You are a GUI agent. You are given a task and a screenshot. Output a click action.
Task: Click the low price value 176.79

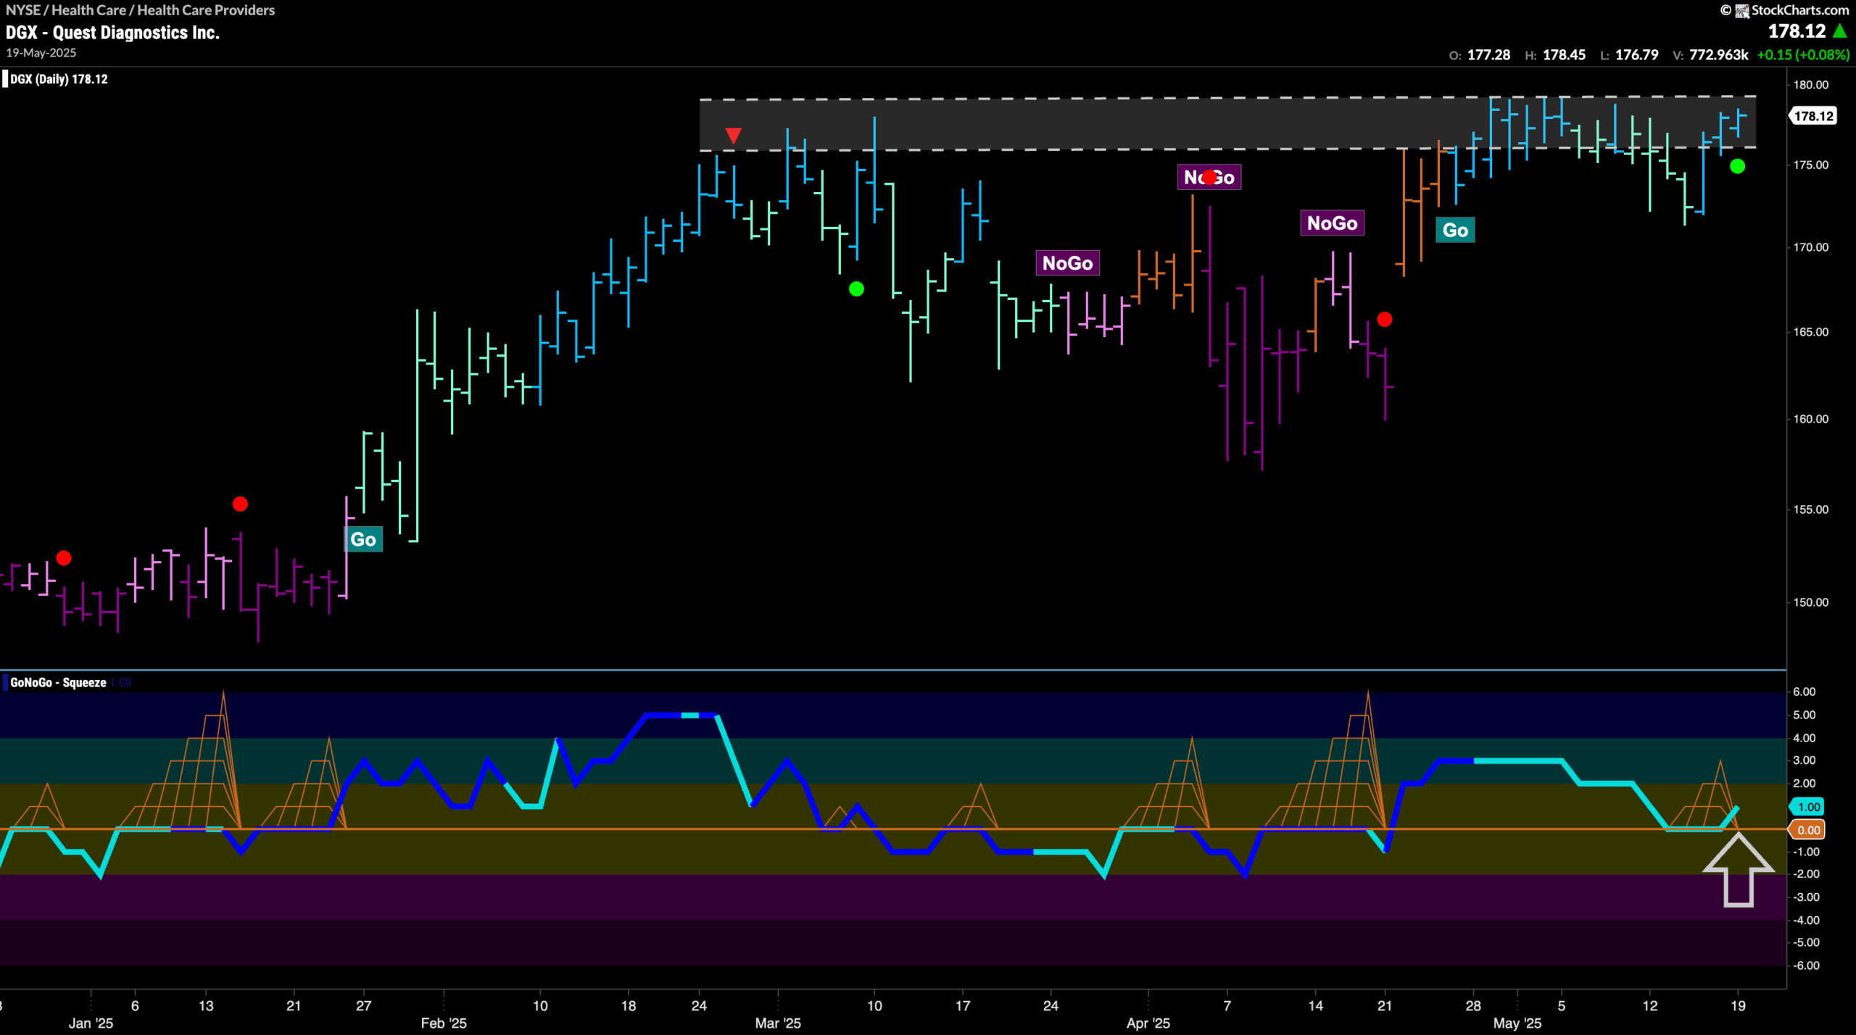tap(1636, 55)
